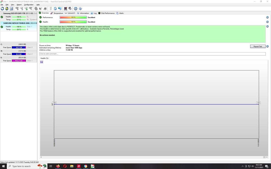Switch to the Log tab

click(93, 13)
